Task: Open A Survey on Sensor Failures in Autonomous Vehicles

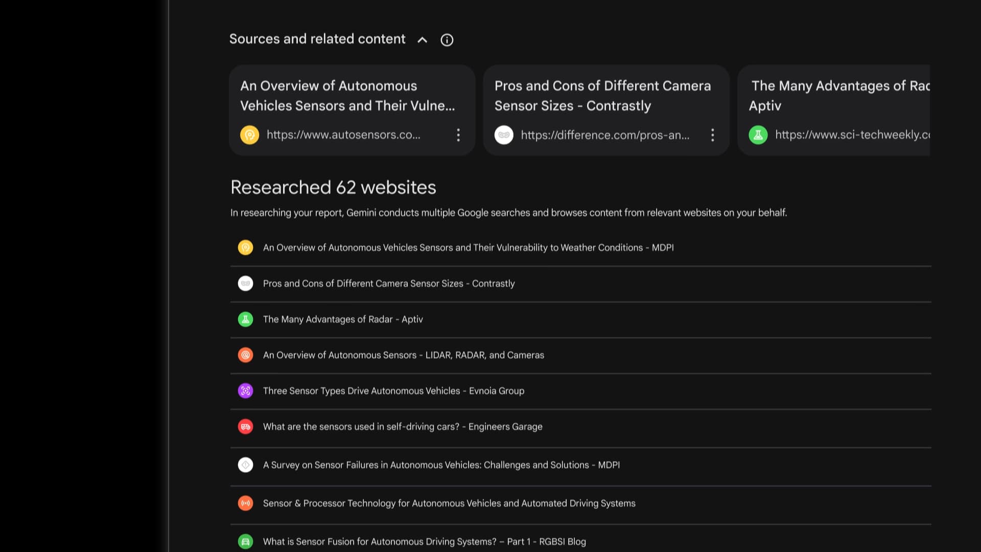Action: tap(441, 465)
